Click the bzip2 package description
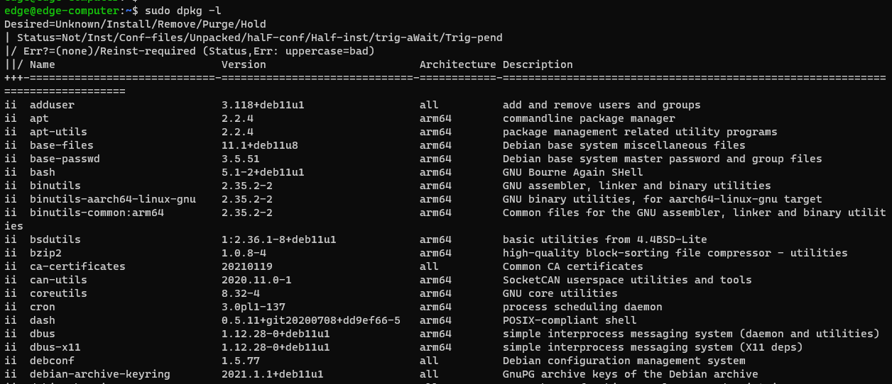Viewport: 892px width, 384px height. tap(675, 253)
